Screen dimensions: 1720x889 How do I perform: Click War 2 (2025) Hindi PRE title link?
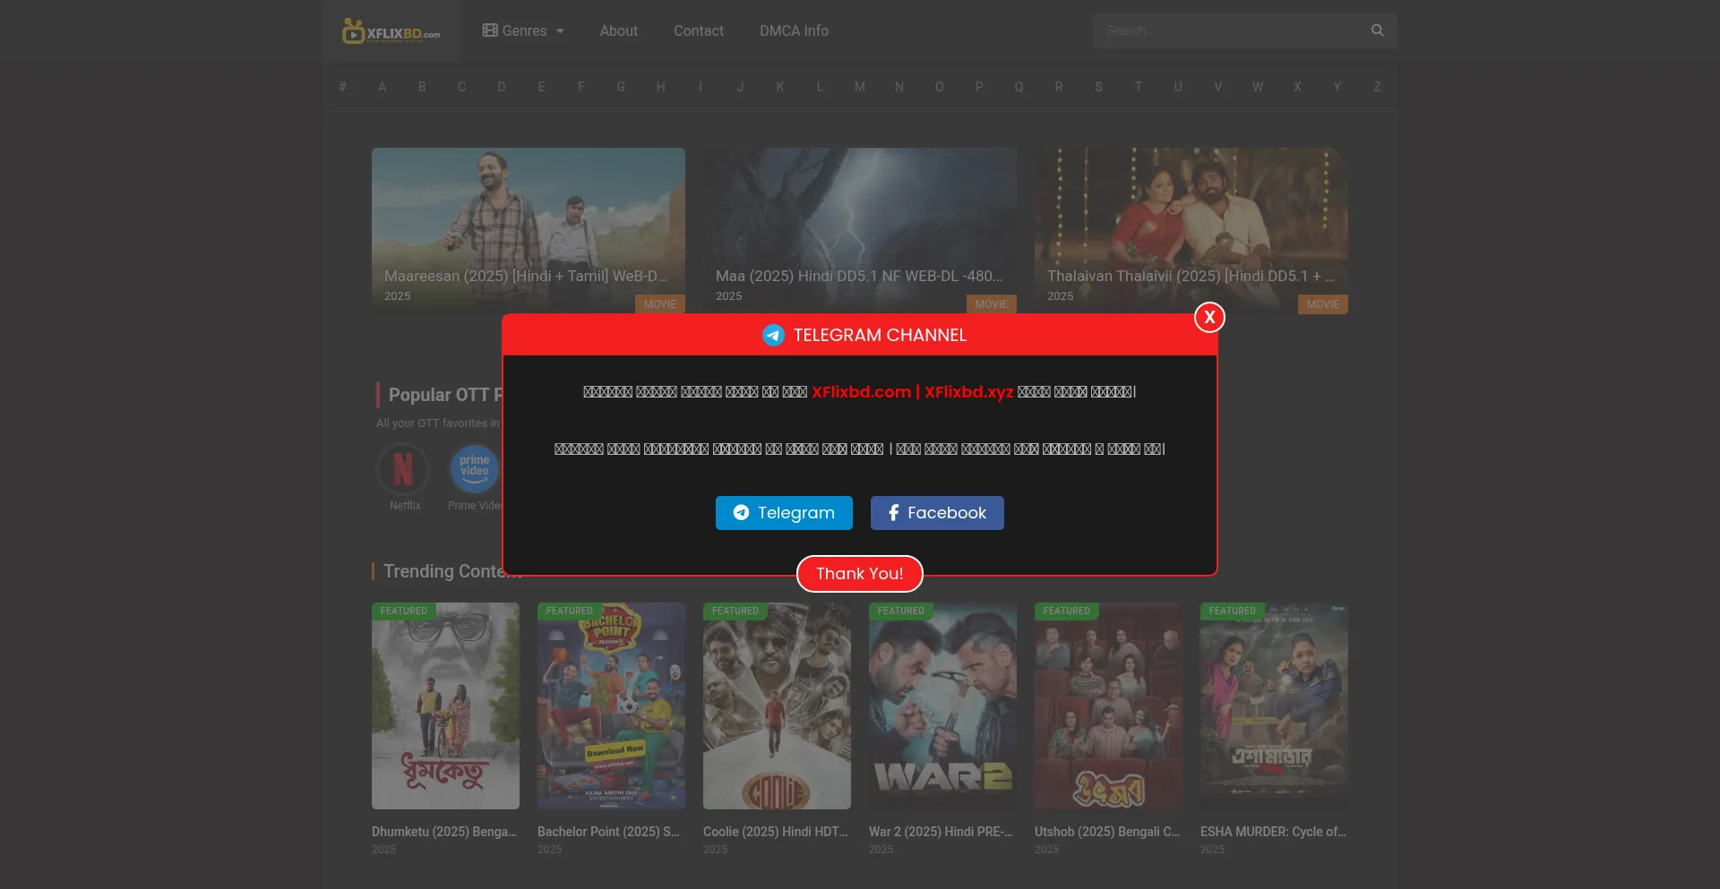coord(941,832)
